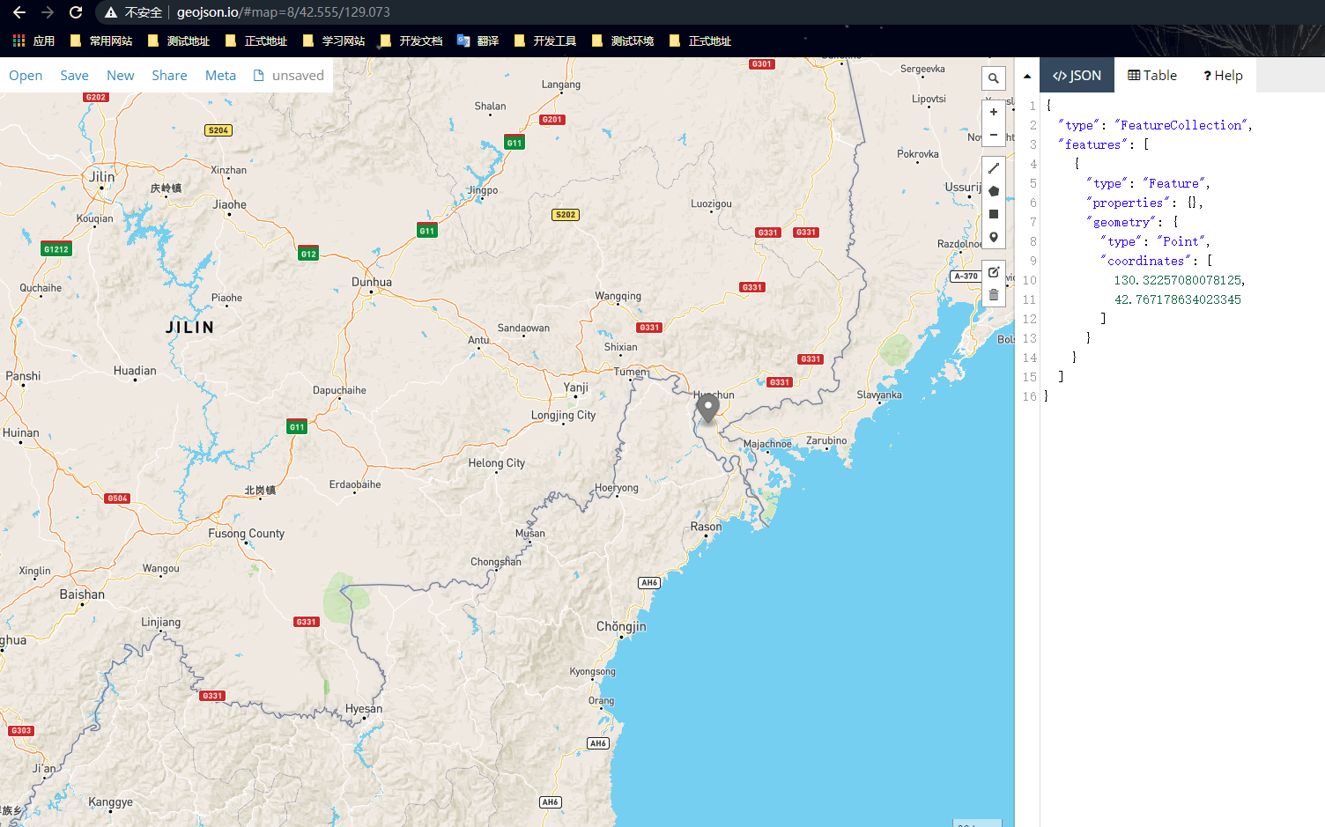Collapse the JSON editor panel
This screenshot has width=1325, height=827.
(1027, 75)
